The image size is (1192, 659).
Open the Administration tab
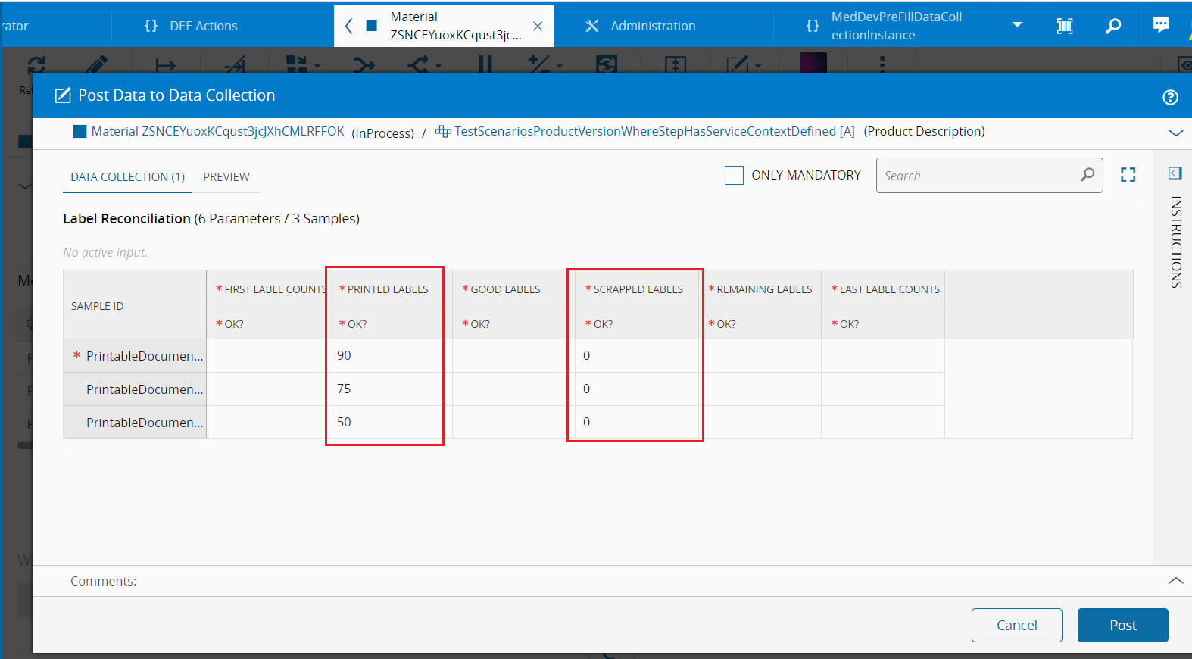[x=652, y=26]
